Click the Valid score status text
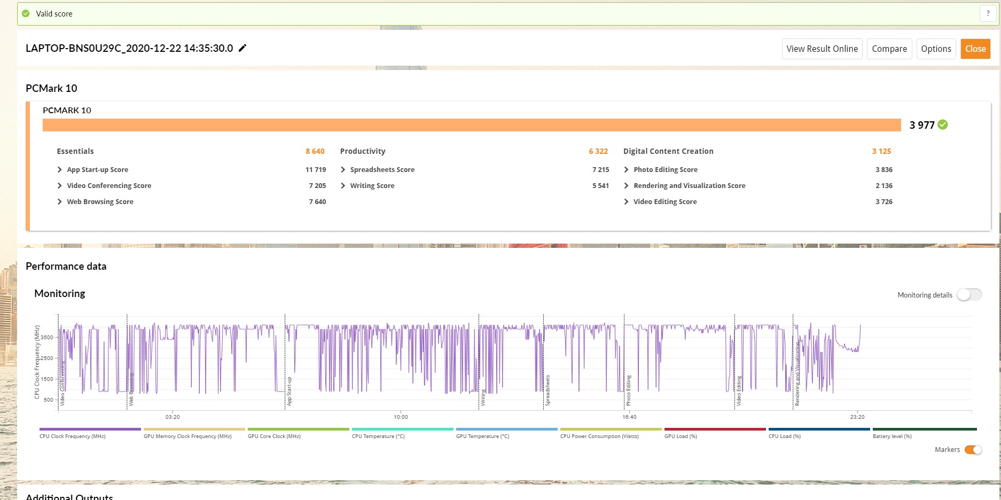 [54, 14]
